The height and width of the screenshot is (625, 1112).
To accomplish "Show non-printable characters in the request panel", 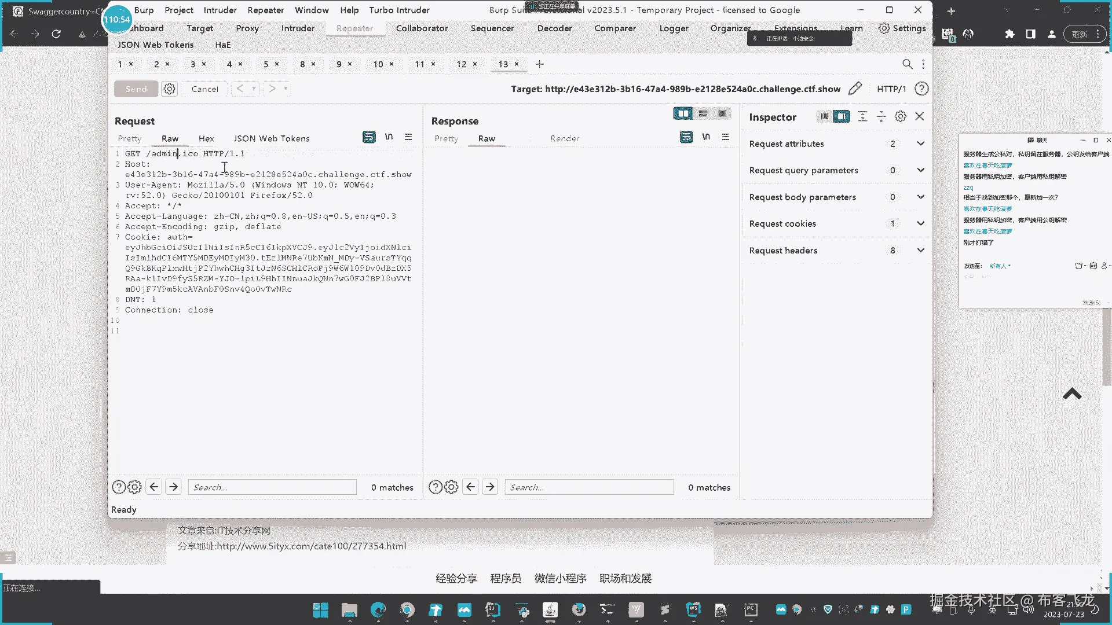I will coord(389,137).
